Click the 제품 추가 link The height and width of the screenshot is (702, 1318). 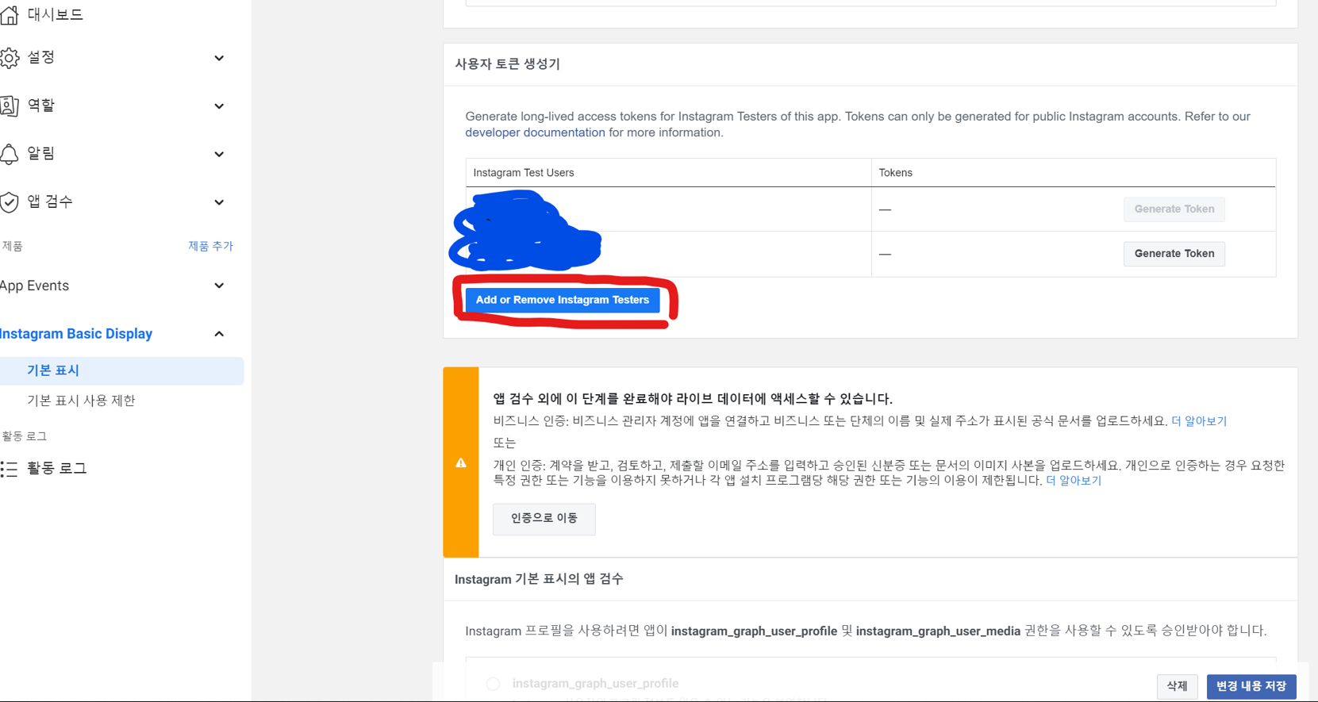[x=210, y=246]
